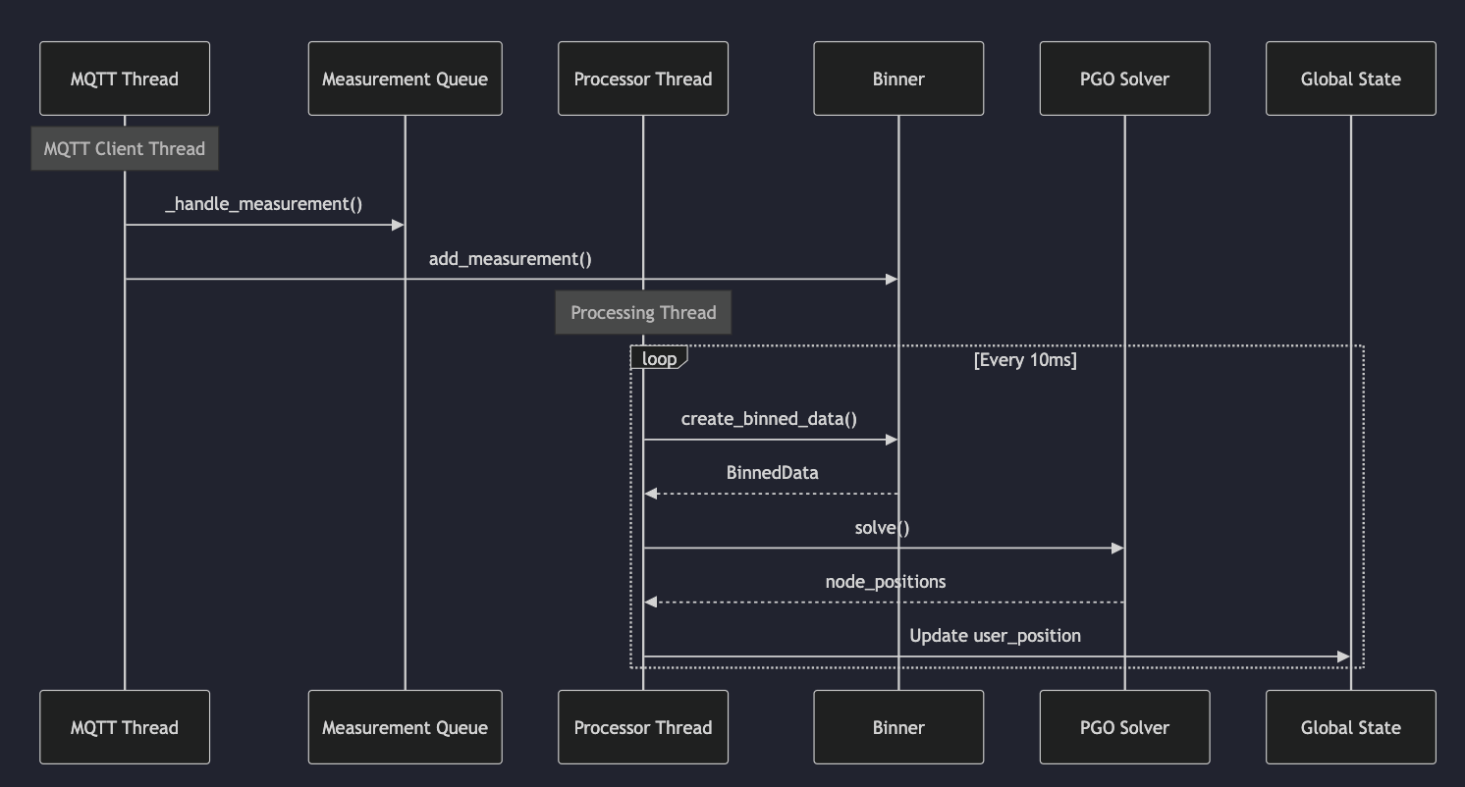Click the MQTT Thread header box

124,79
